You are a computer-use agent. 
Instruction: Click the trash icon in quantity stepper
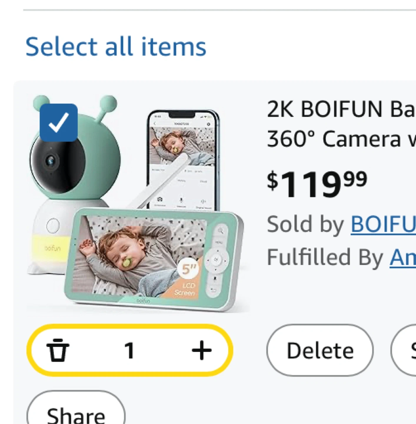click(58, 350)
